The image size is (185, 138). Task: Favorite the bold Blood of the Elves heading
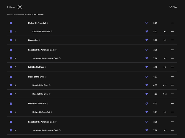pos(147,77)
